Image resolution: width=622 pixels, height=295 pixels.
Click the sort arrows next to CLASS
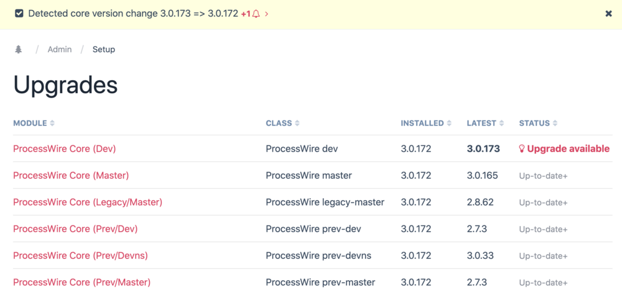click(297, 124)
